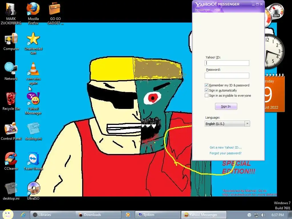Maximize the Yahoo! Messenger window
This screenshot has height=219, width=292.
point(257,4)
